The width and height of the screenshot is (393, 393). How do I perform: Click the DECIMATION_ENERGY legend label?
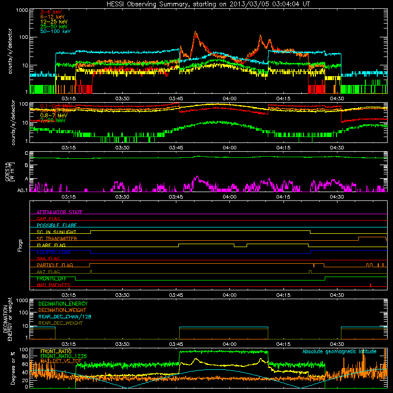click(63, 304)
